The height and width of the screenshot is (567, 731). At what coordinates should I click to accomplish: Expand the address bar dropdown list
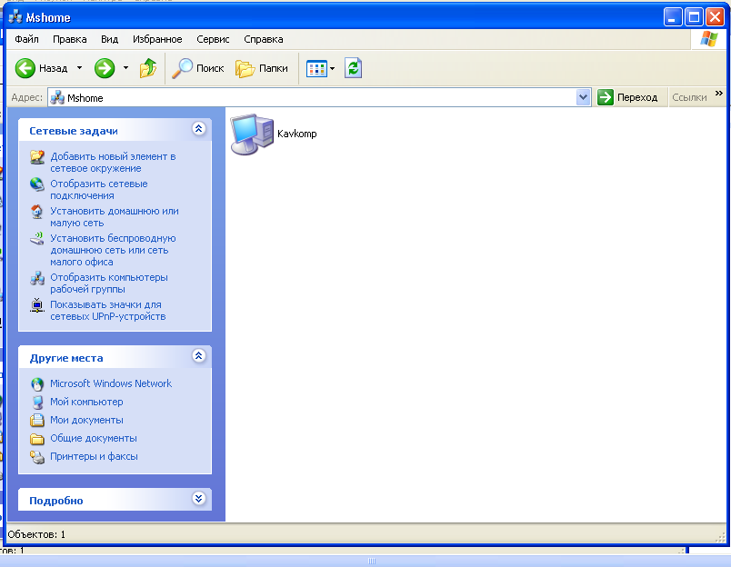pos(583,97)
